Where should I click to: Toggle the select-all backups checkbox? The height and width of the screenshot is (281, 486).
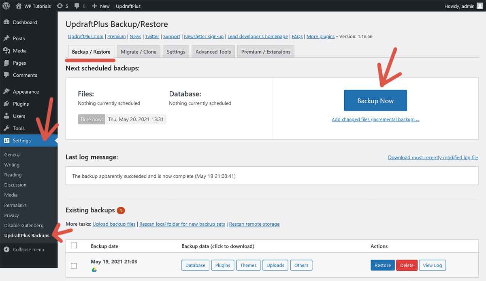[74, 245]
